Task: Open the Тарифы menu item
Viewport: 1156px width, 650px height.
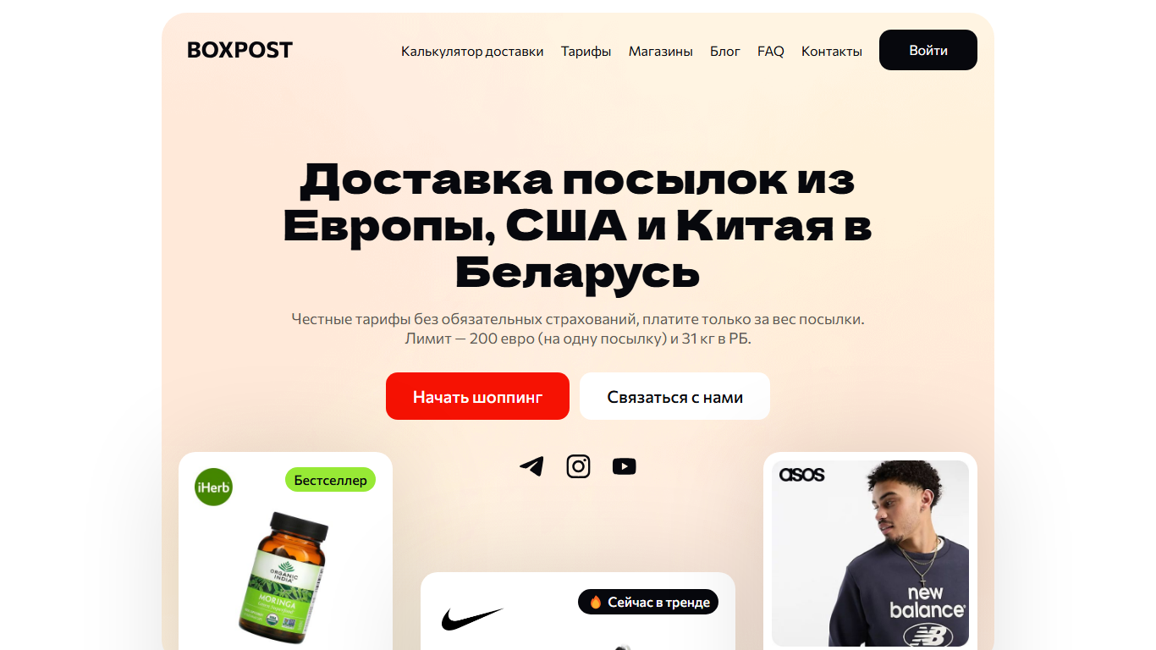Action: pos(586,51)
